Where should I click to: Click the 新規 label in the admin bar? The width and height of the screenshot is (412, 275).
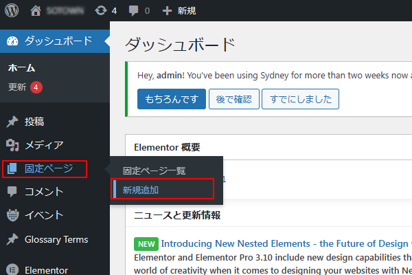click(x=187, y=11)
